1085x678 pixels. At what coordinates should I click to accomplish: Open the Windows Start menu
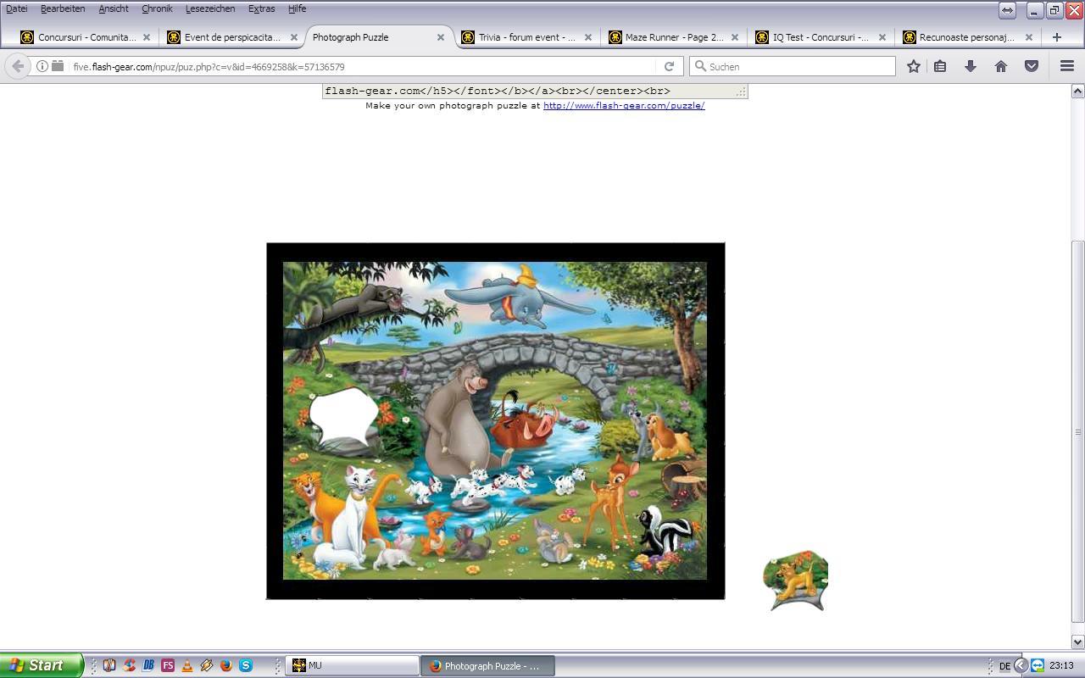click(x=42, y=665)
